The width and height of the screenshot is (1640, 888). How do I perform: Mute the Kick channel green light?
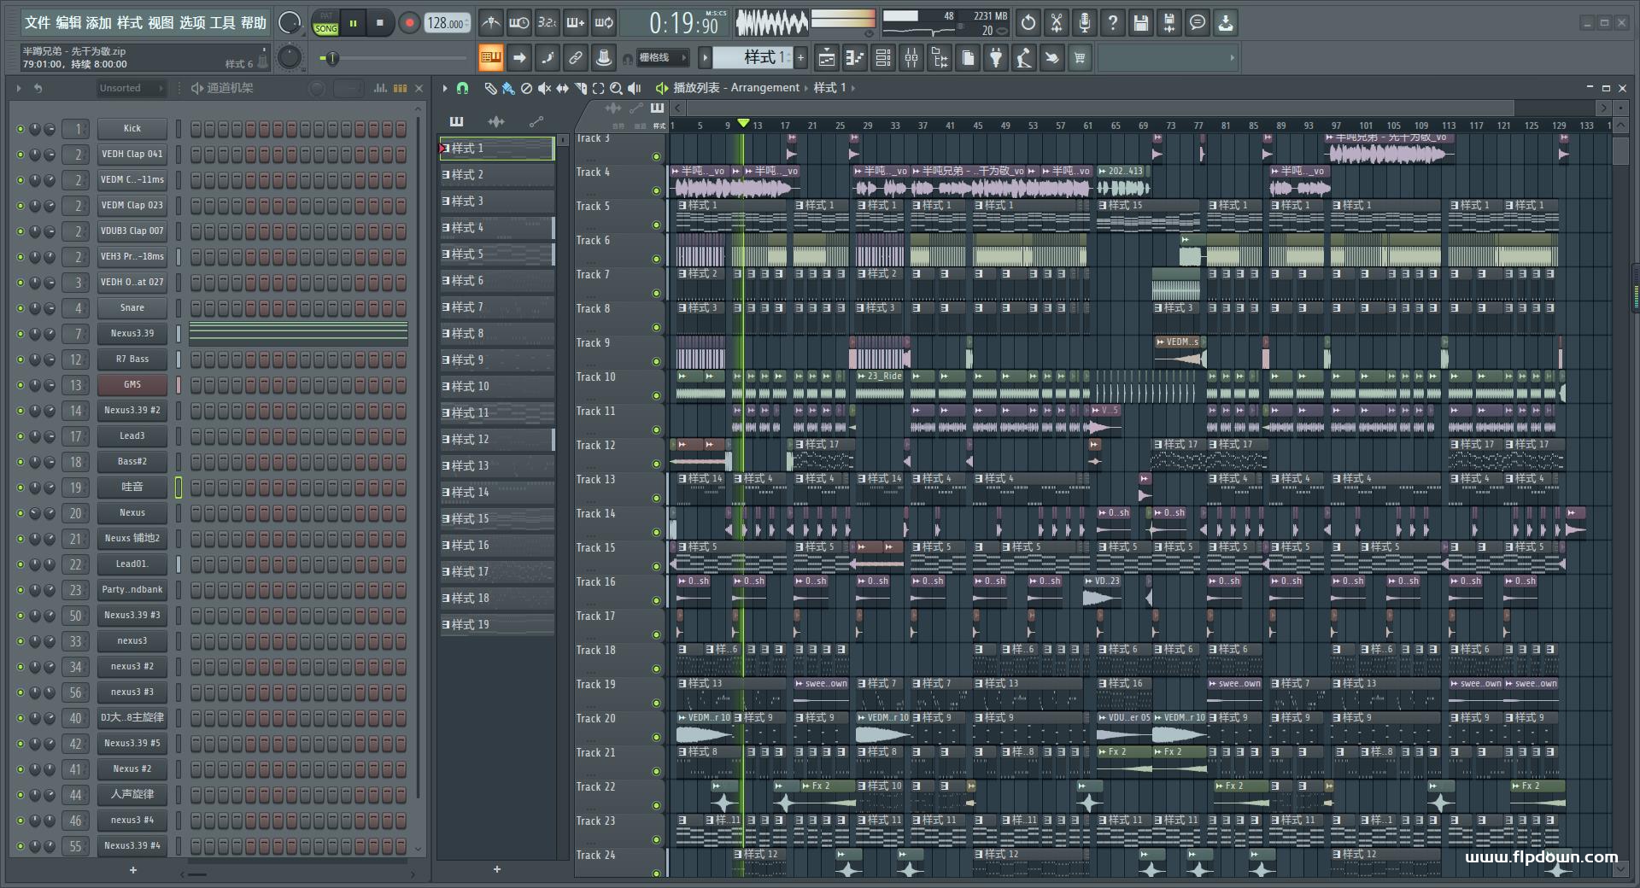tap(20, 129)
